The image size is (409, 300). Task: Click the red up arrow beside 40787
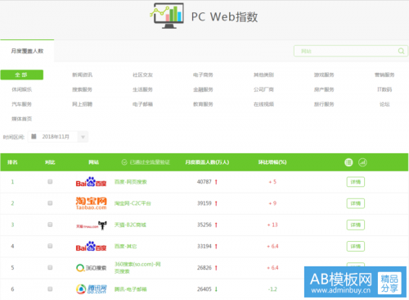[216, 182]
